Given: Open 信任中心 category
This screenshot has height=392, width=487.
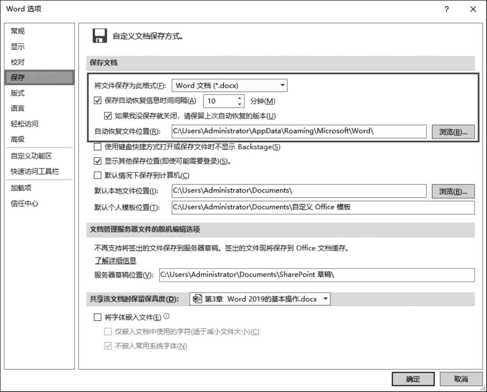Looking at the screenshot, I should click(39, 204).
